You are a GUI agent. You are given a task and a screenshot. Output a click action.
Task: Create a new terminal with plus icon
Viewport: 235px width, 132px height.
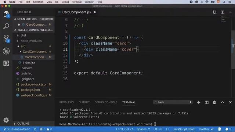coord(199,102)
